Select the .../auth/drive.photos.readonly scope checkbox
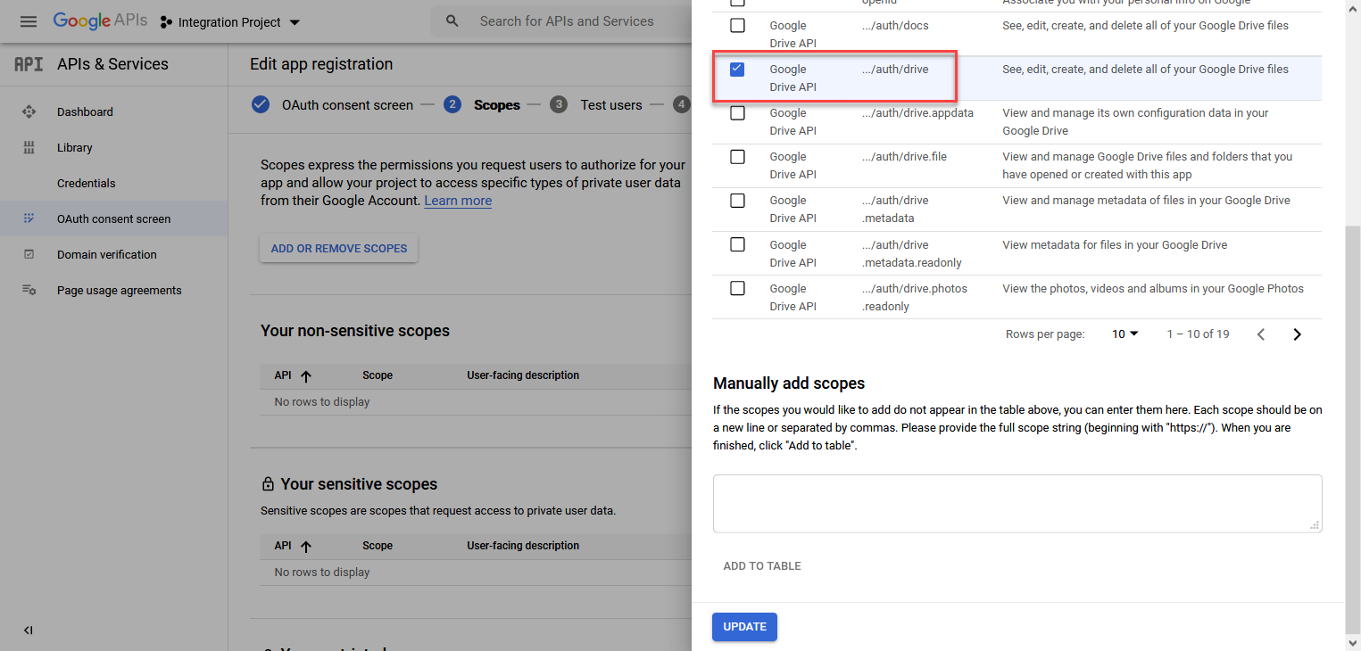This screenshot has height=651, width=1361. coord(737,288)
